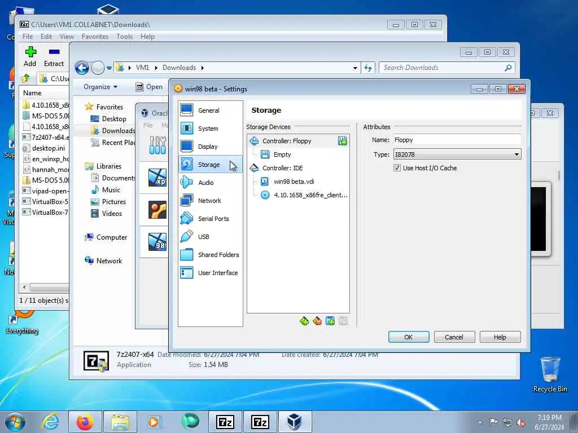Expand address bar history dropdown
Image resolution: width=578 pixels, height=433 pixels.
(355, 68)
